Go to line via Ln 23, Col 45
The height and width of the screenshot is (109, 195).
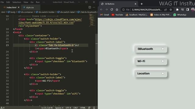tap(47, 108)
